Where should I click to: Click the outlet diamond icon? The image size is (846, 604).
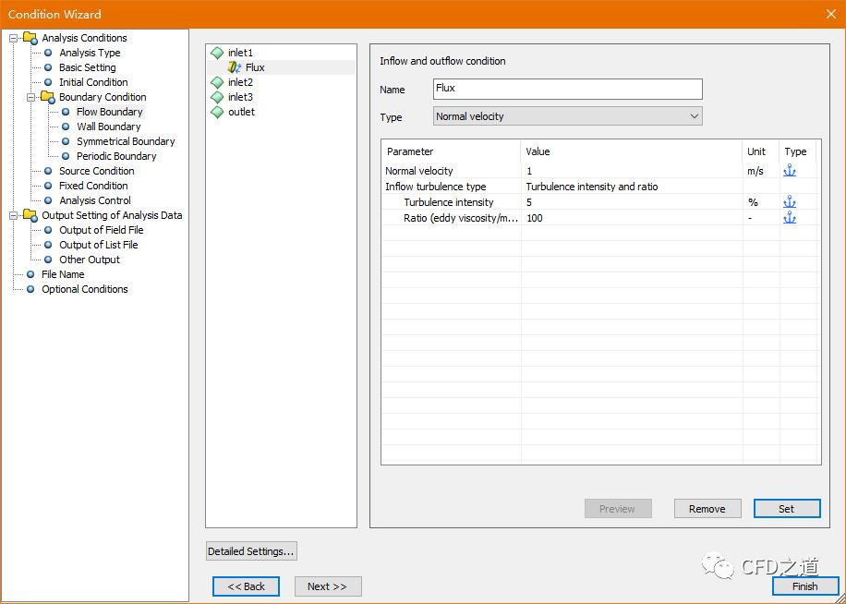[217, 112]
